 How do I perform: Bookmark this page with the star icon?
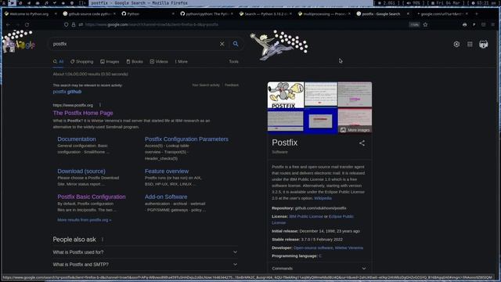tap(425, 24)
